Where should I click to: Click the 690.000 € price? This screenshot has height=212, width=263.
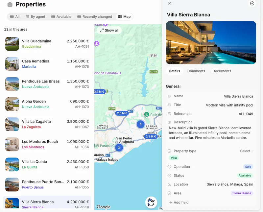pyautogui.click(x=80, y=101)
